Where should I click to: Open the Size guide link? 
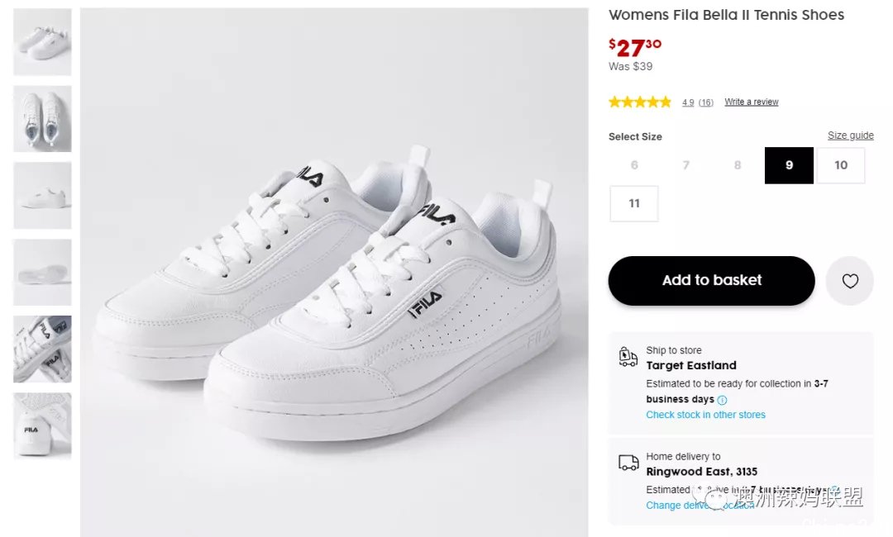tap(850, 135)
